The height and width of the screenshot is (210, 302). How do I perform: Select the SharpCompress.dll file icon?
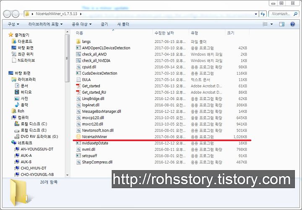tap(78, 162)
